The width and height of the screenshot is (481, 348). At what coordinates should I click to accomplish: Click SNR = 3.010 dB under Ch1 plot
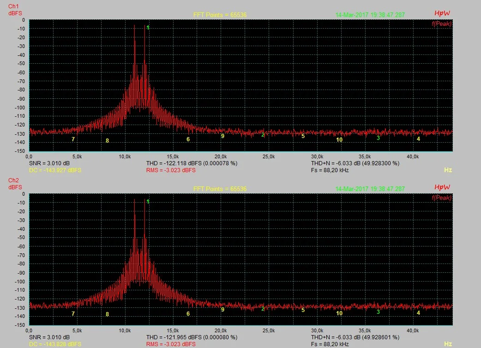coord(49,163)
